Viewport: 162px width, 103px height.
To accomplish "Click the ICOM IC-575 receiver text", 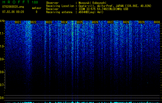I will pos(103,9).
